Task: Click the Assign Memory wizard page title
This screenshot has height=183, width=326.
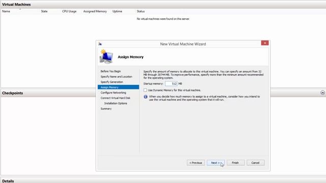Action: 130,57
